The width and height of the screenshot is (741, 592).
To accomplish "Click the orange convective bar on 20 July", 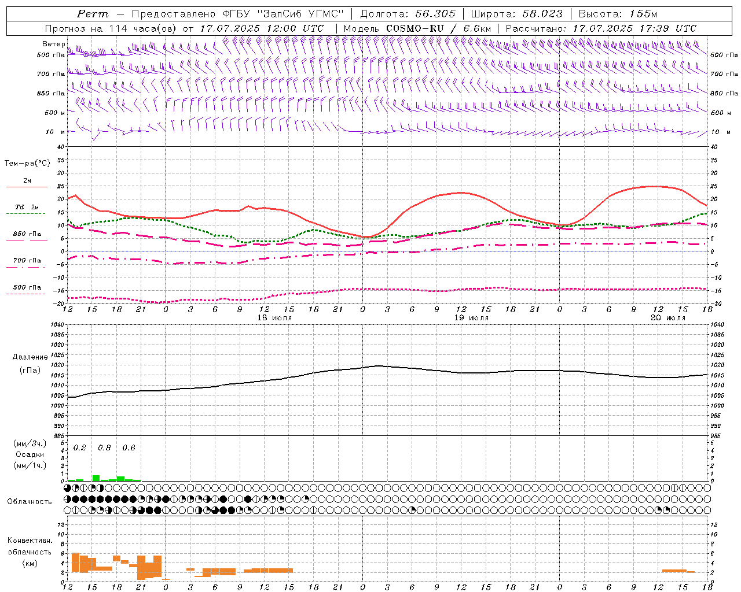I will (x=674, y=571).
